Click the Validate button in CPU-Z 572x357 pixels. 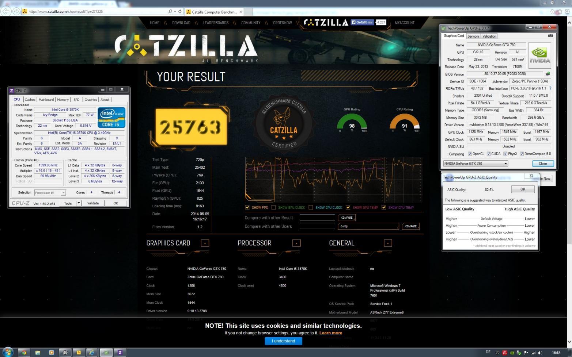coord(93,203)
